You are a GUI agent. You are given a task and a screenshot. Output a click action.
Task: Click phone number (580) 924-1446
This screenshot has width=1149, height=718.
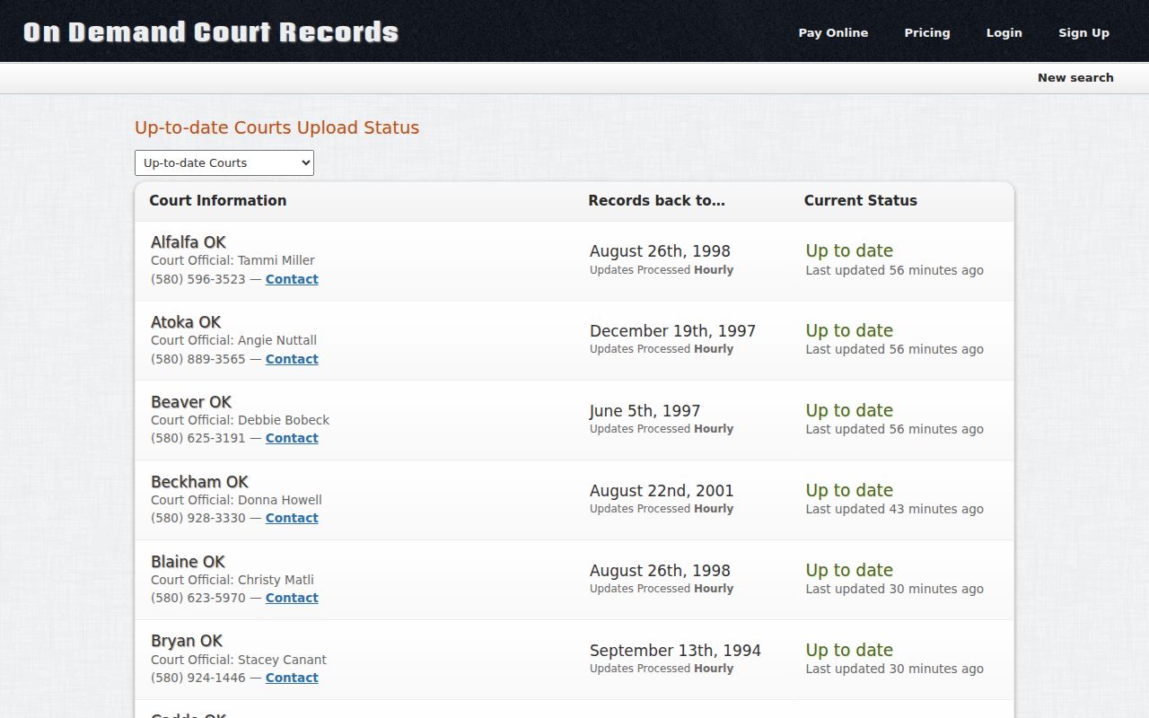point(198,678)
